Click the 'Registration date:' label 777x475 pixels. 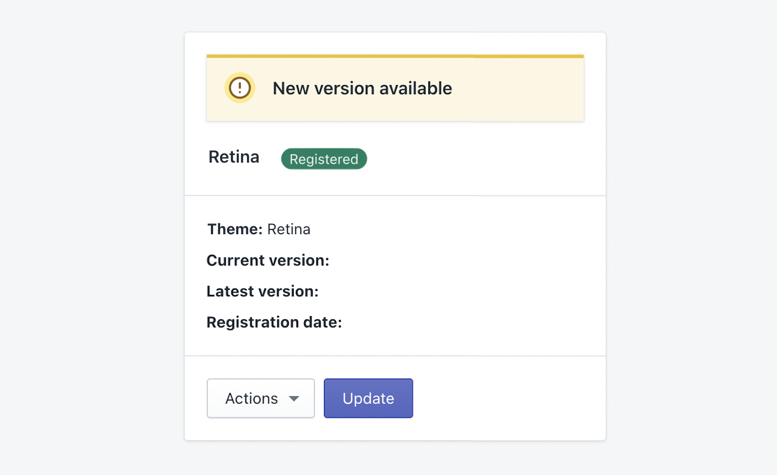click(274, 322)
